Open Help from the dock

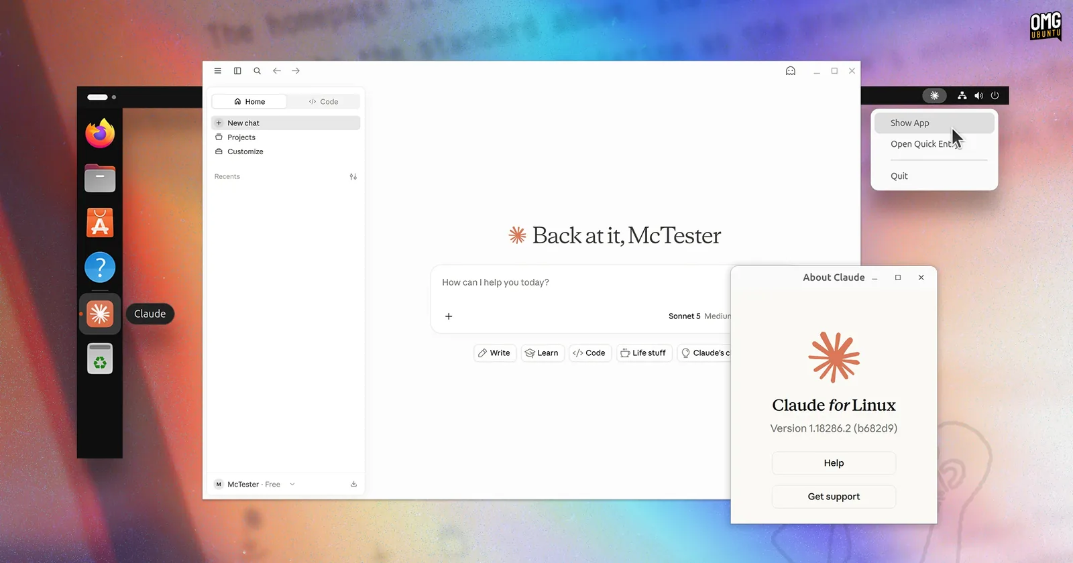pos(100,267)
